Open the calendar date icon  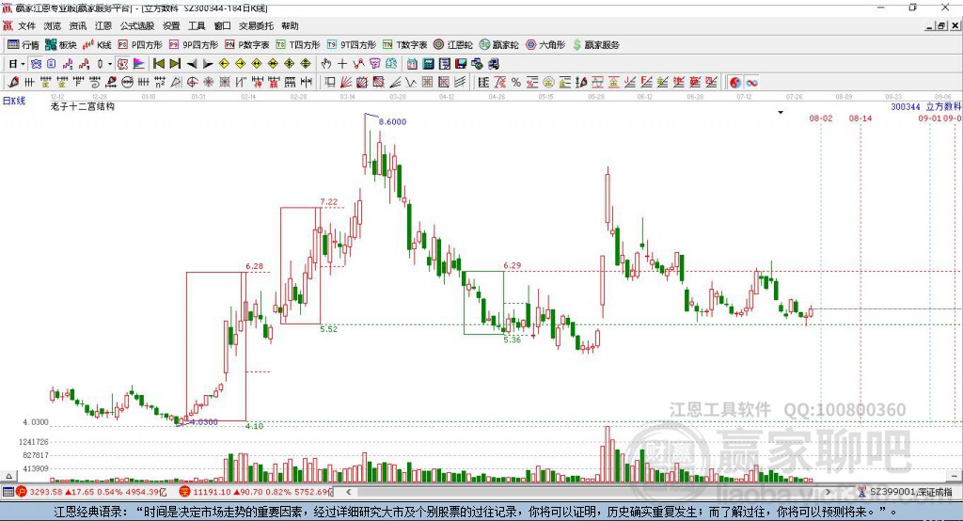412,64
